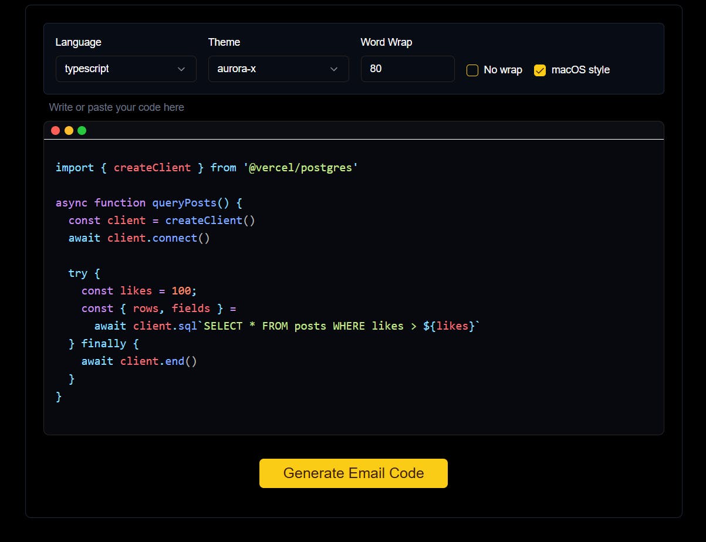The height and width of the screenshot is (542, 706).
Task: Uncheck the macOS style checkbox
Action: (540, 70)
